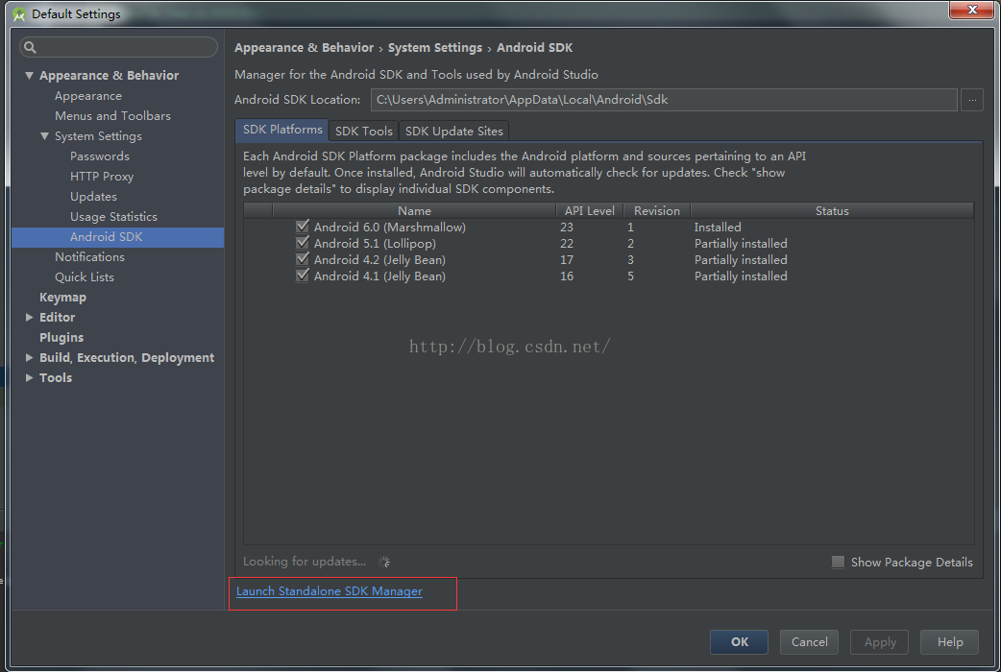The width and height of the screenshot is (1001, 672).
Task: Open Notifications settings page
Action: (89, 256)
